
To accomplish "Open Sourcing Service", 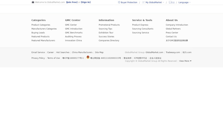I will [x=141, y=33].
